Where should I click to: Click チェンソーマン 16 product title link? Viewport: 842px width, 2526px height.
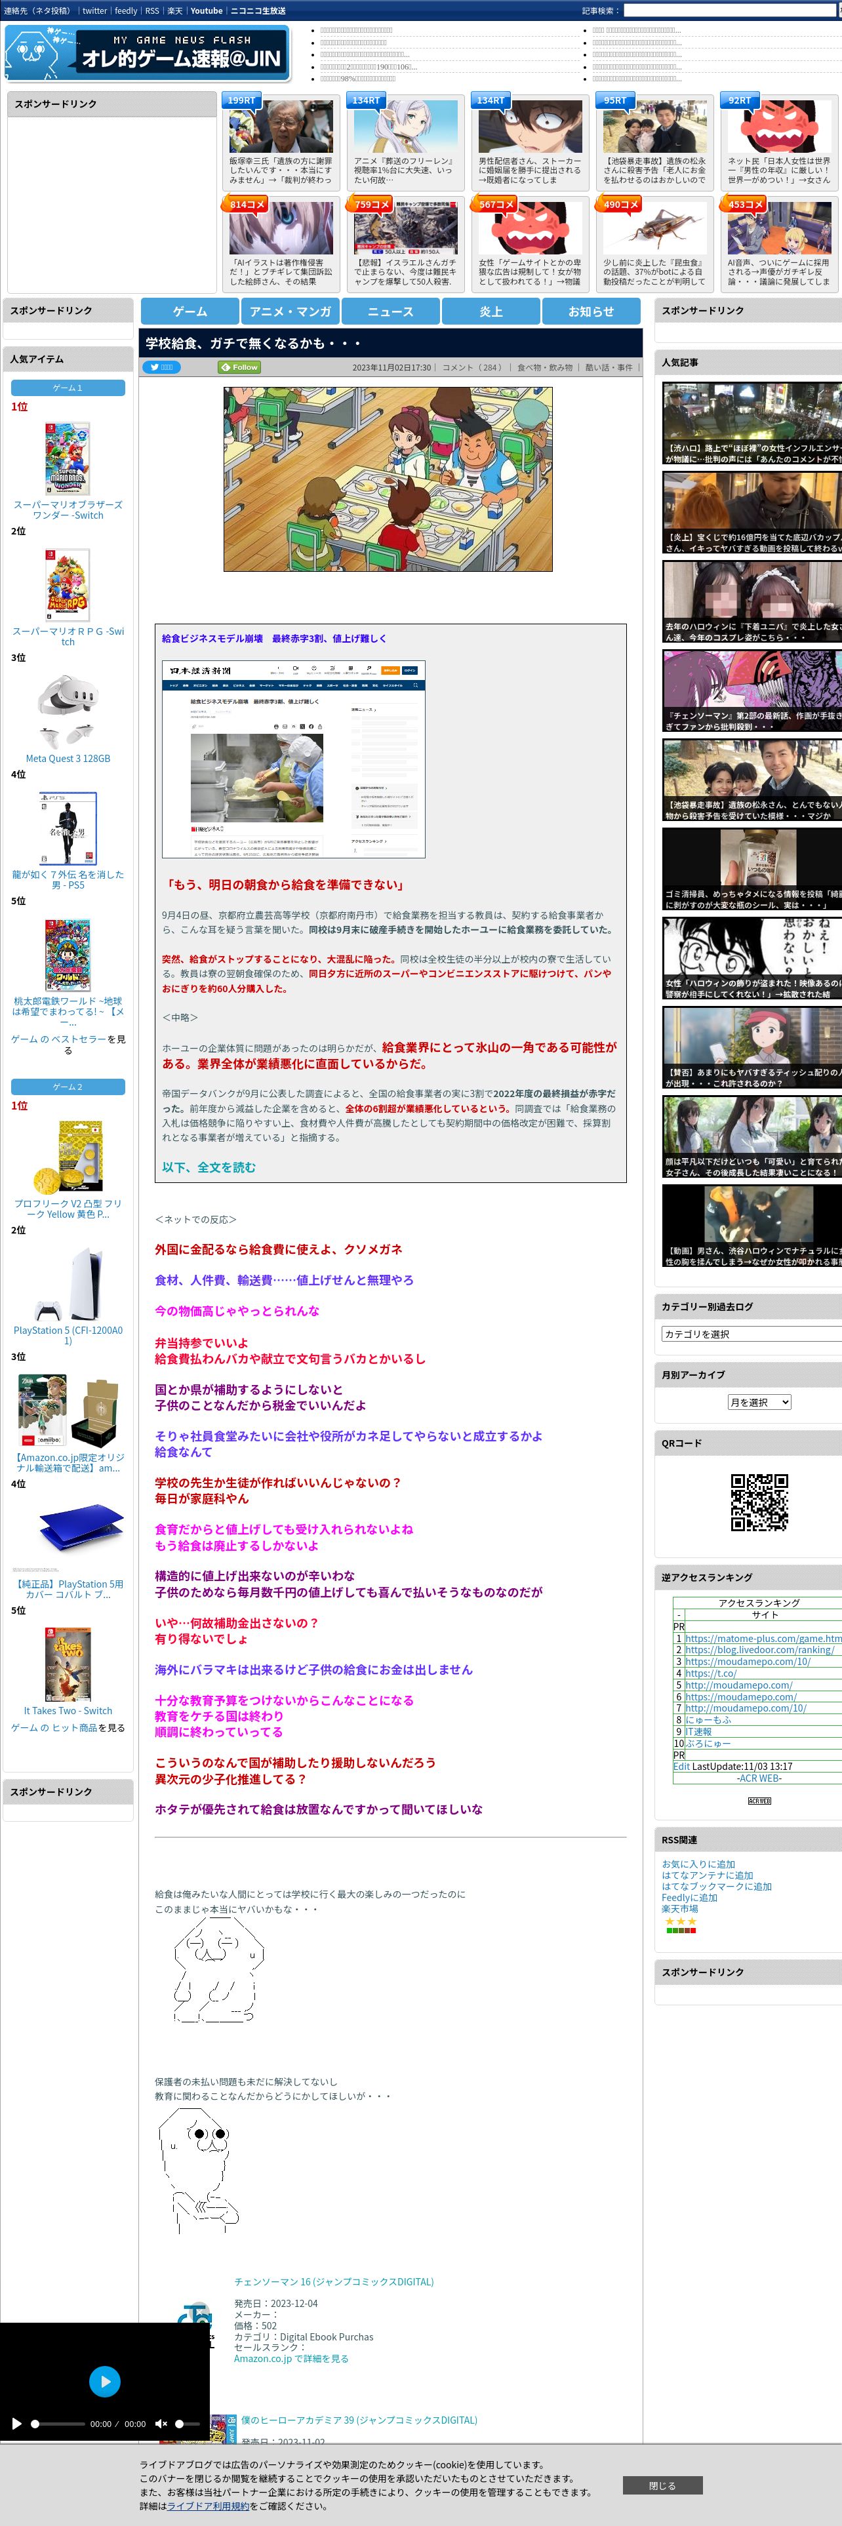pos(333,2281)
